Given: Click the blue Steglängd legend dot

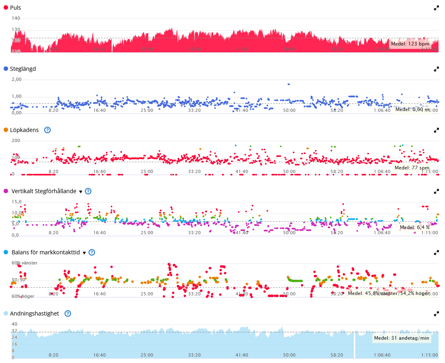Looking at the screenshot, I should pos(6,69).
